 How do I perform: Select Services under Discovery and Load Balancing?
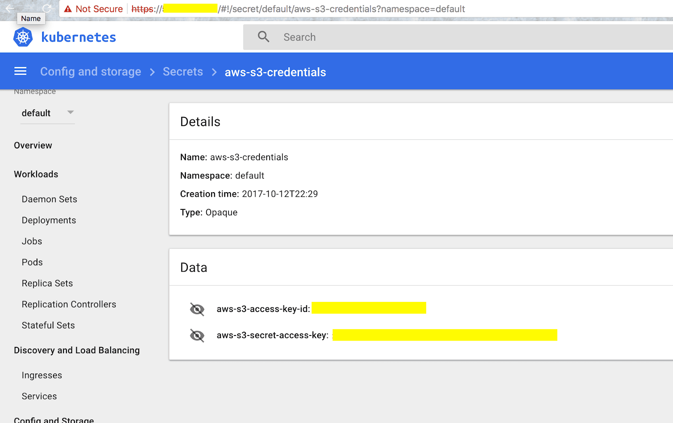[39, 396]
